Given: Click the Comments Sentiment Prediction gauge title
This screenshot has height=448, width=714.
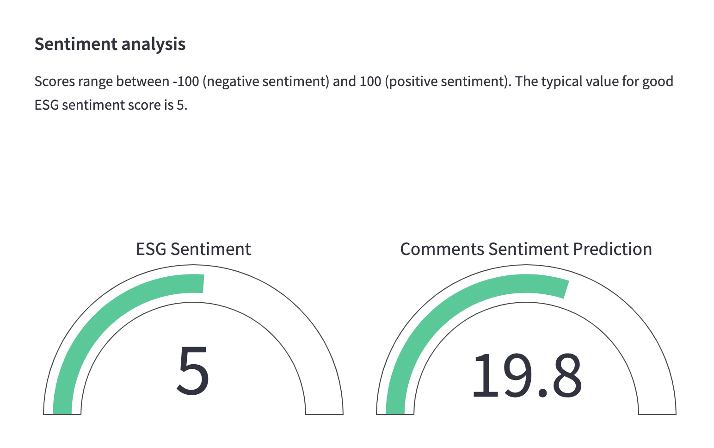Looking at the screenshot, I should [526, 249].
